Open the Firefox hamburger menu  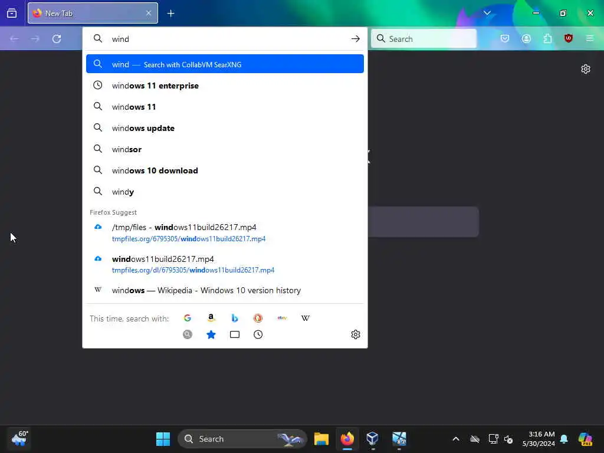pos(589,38)
